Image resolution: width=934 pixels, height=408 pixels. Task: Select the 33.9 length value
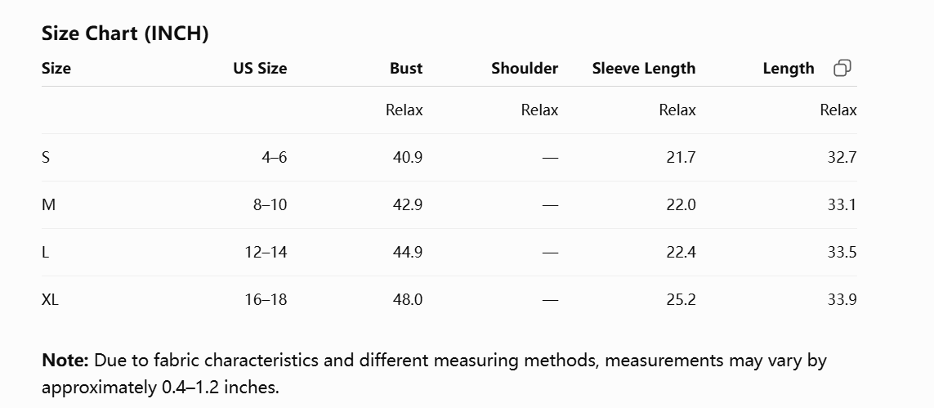point(842,299)
